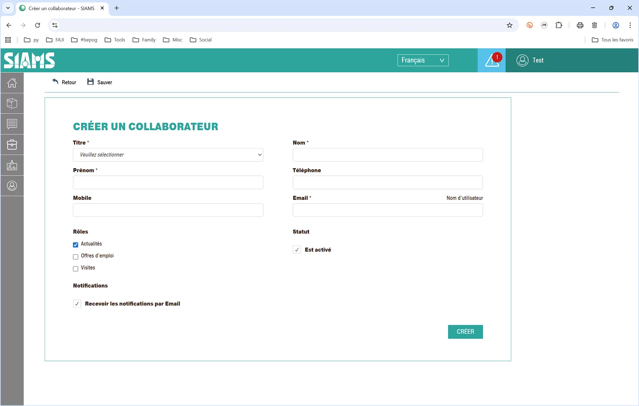Open the news list sidebar icon
Image resolution: width=639 pixels, height=406 pixels.
[12, 124]
